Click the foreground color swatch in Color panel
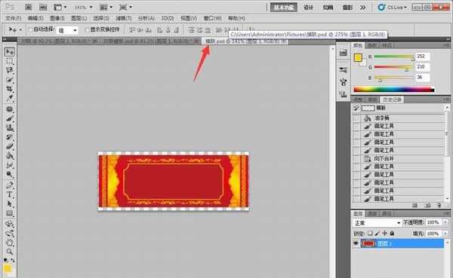 pyautogui.click(x=358, y=58)
